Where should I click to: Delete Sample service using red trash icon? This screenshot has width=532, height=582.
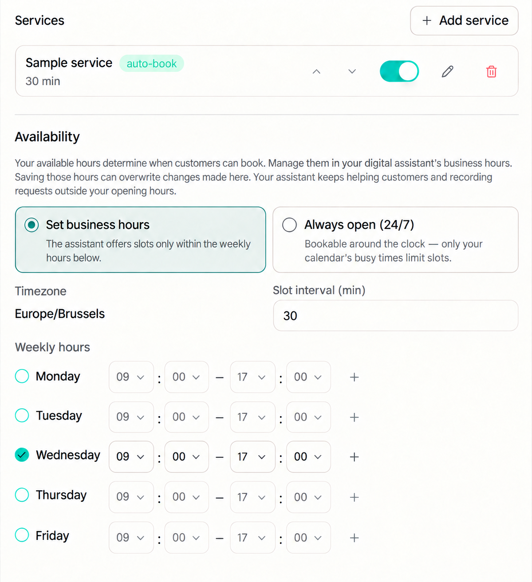coord(491,71)
